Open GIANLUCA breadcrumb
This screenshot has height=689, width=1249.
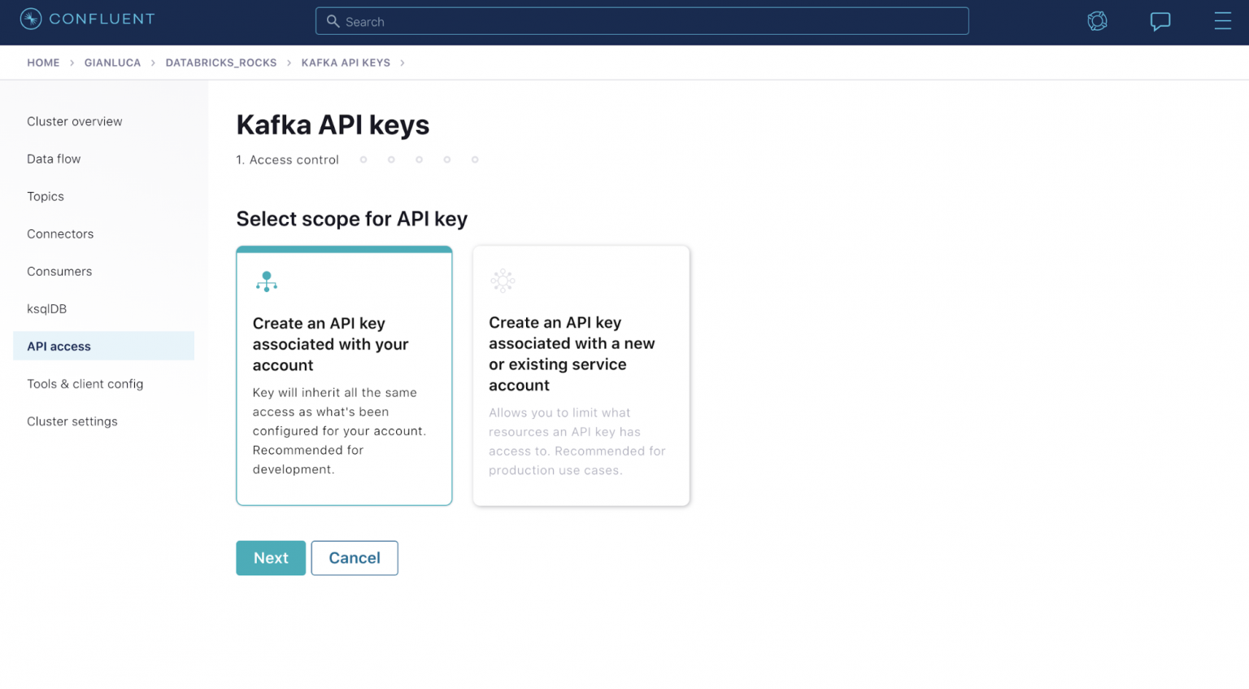(x=112, y=63)
